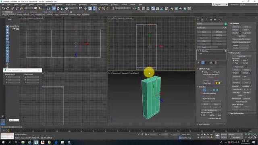
Task: Open the Modifier List dropdown
Action: point(211,28)
